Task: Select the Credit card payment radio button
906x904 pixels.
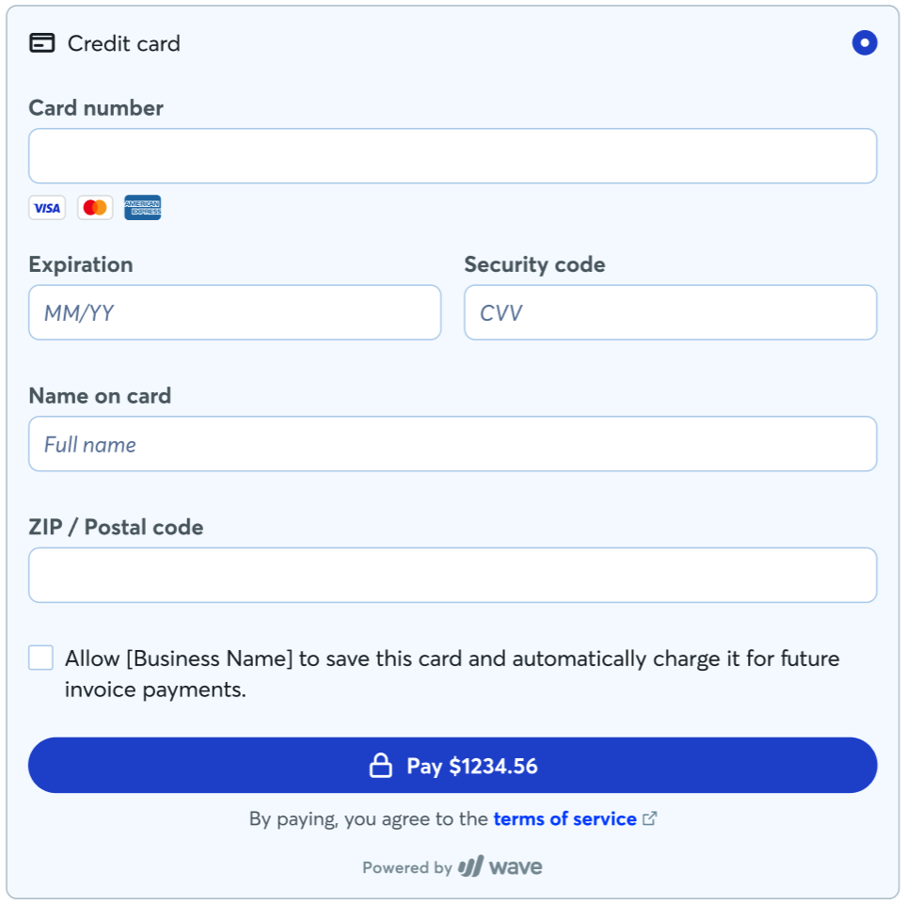Action: point(865,43)
